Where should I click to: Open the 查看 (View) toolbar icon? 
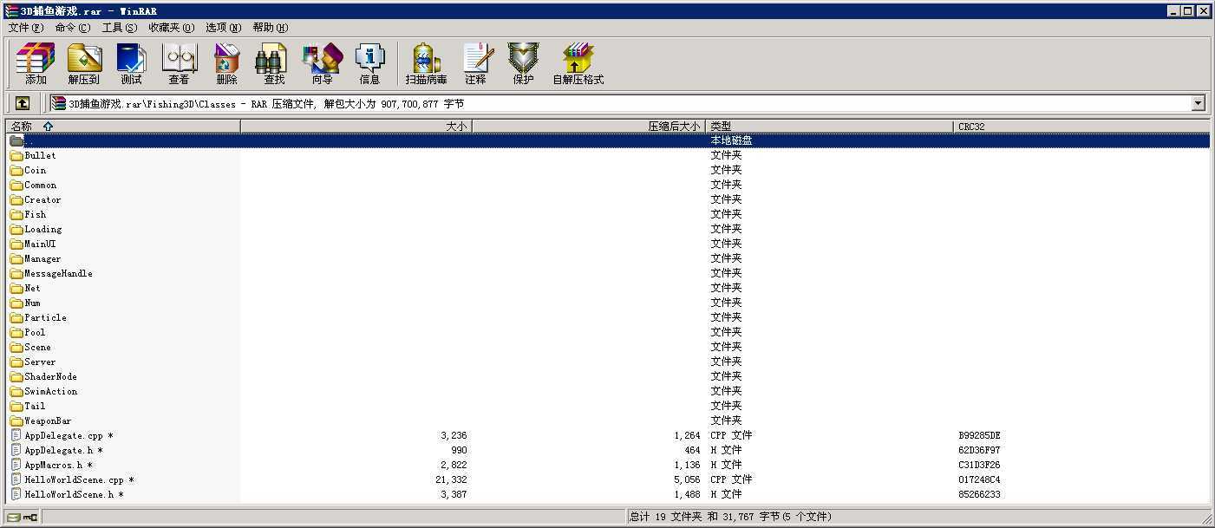point(179,64)
